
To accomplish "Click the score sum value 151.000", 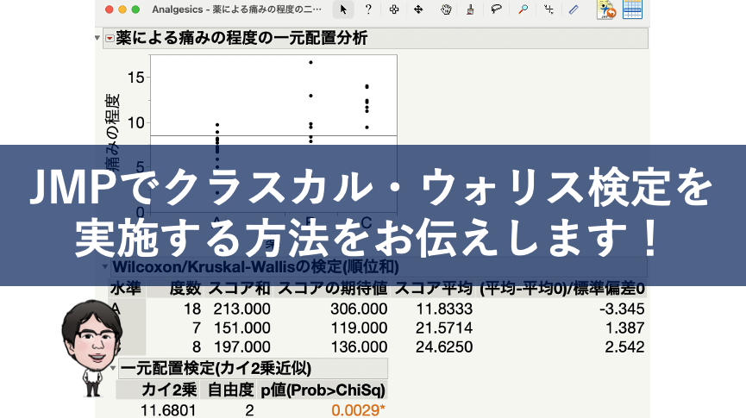I will click(241, 328).
